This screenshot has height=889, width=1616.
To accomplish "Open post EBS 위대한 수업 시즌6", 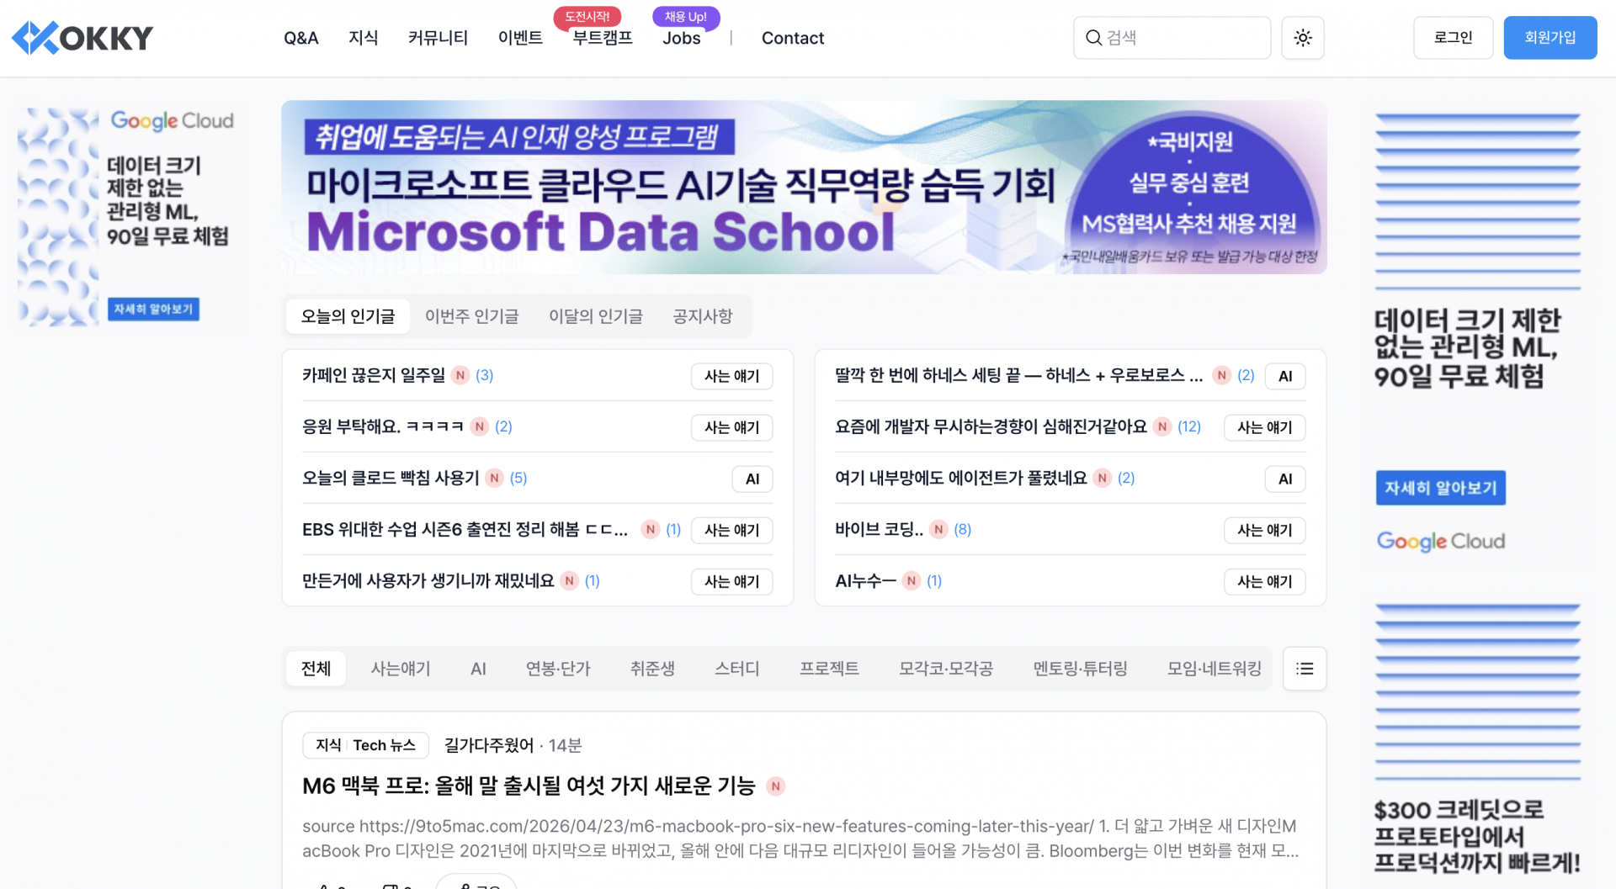I will [465, 529].
